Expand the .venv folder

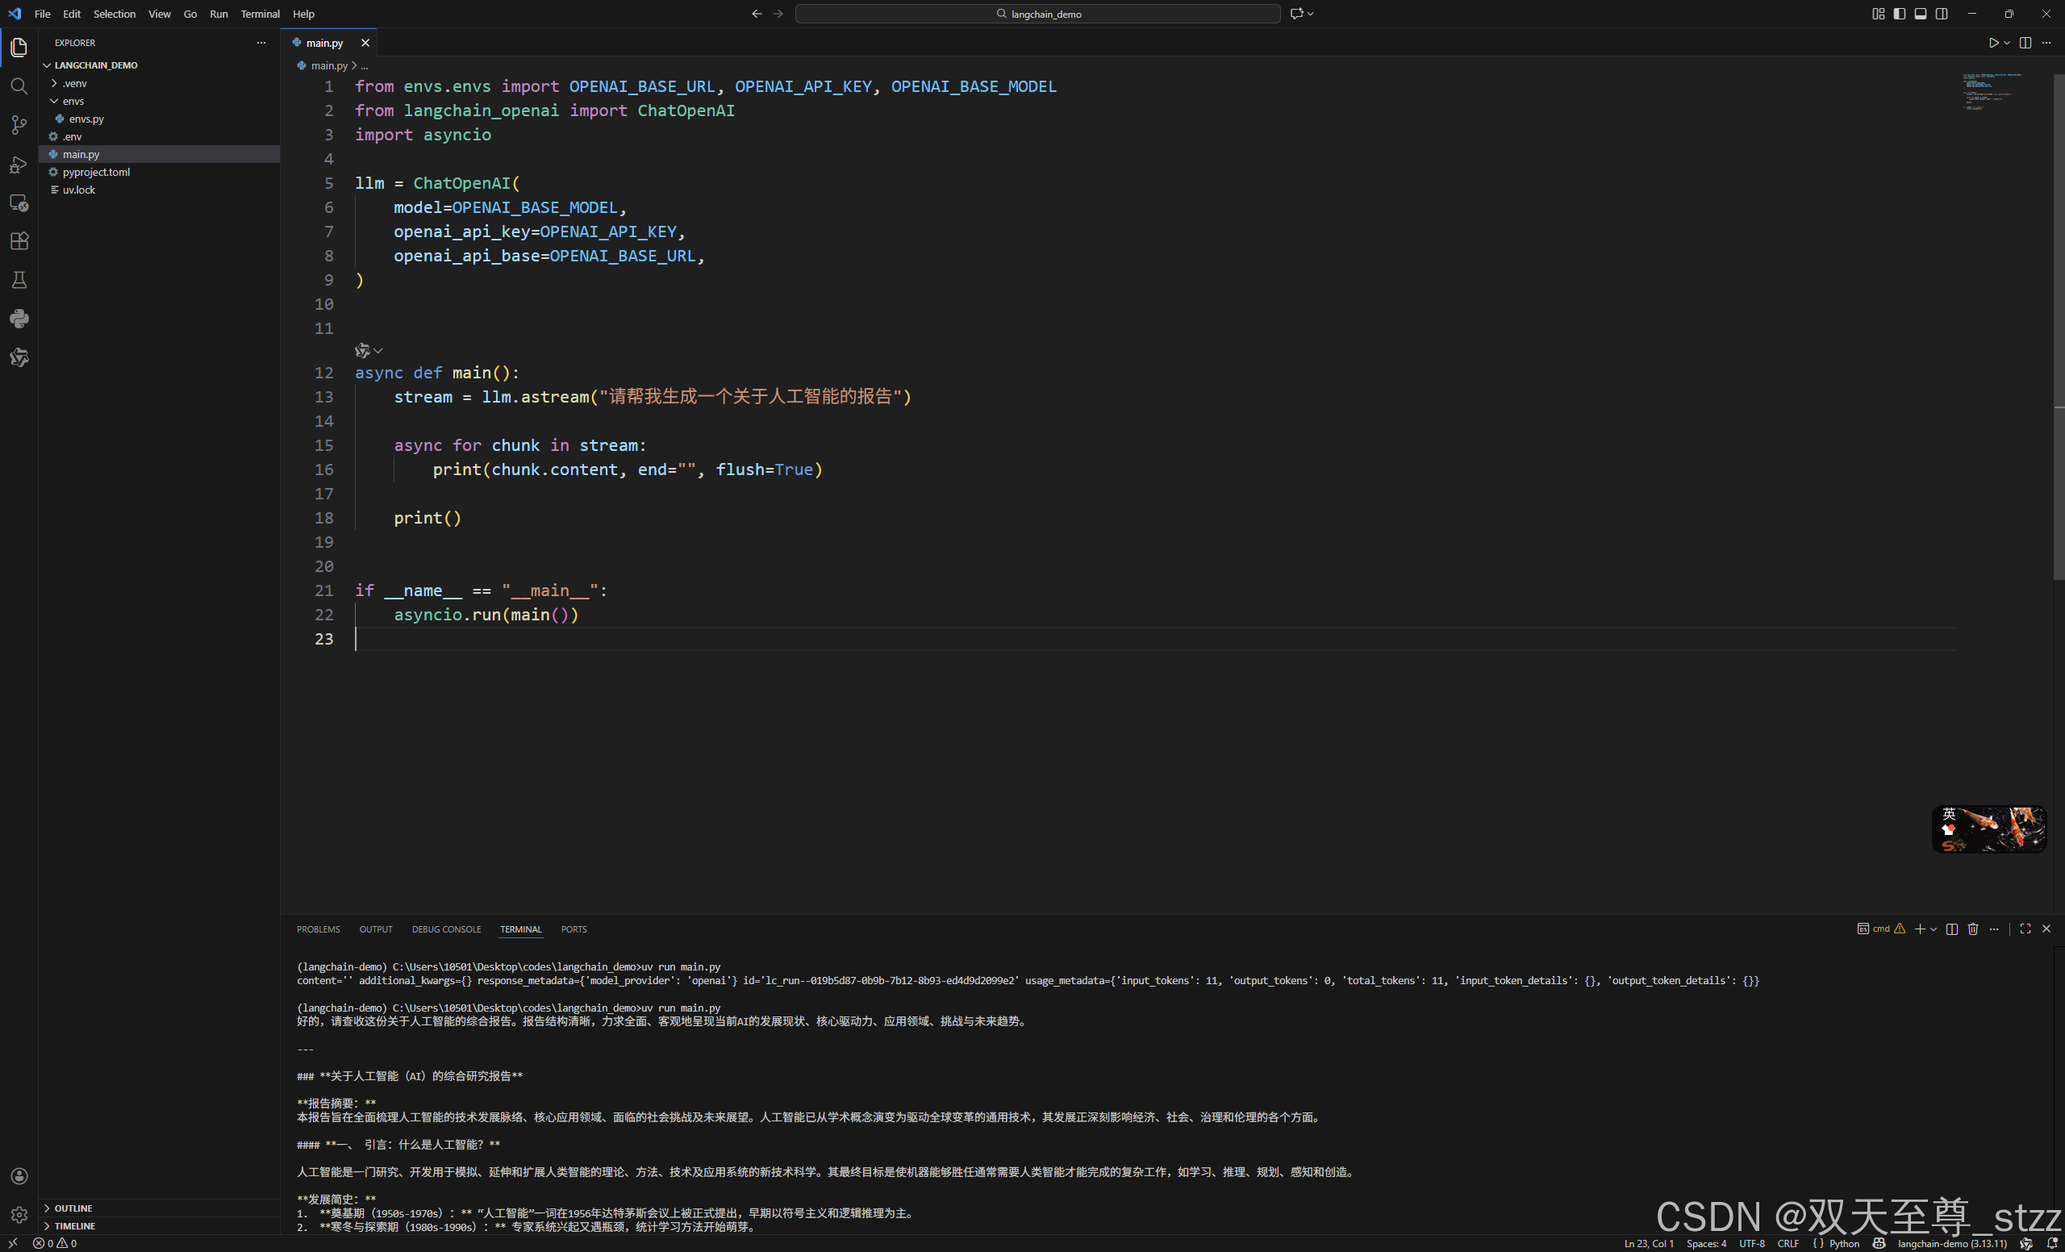pos(73,83)
